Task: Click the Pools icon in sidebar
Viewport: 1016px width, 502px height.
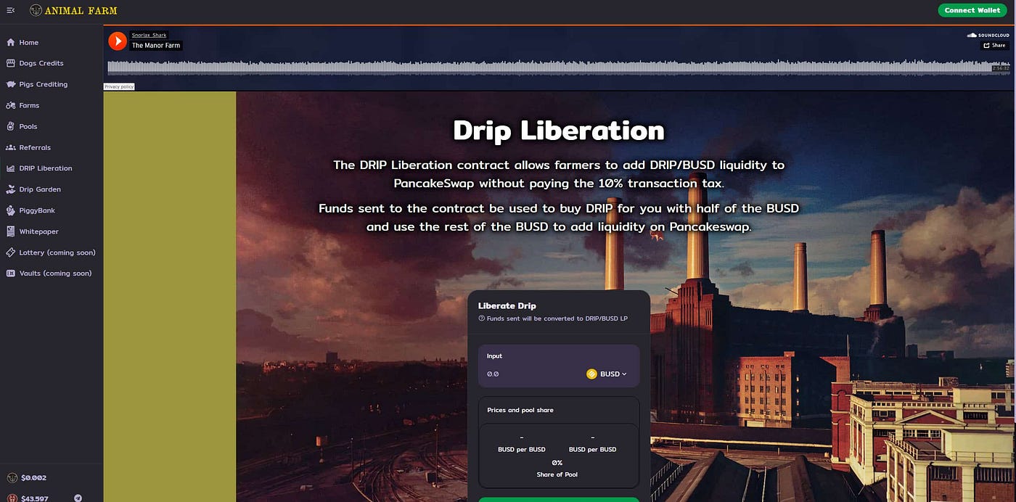Action: click(10, 126)
